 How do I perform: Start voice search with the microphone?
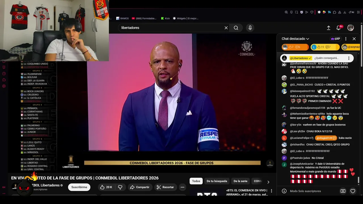(x=250, y=28)
